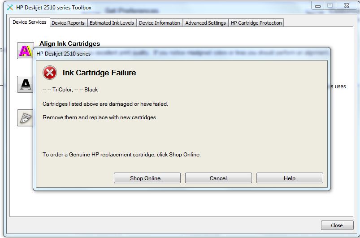Click the 'HP Deskjet 2510 series' dialog title
The width and height of the screenshot is (360, 238).
click(63, 54)
